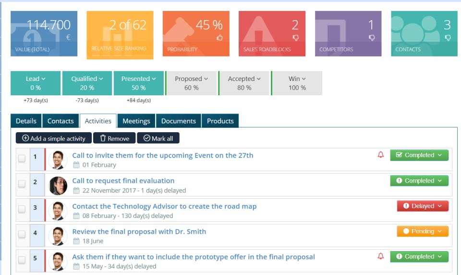This screenshot has height=275, width=461.
Task: Select the checkbox for activity 3
Action: [x=22, y=209]
